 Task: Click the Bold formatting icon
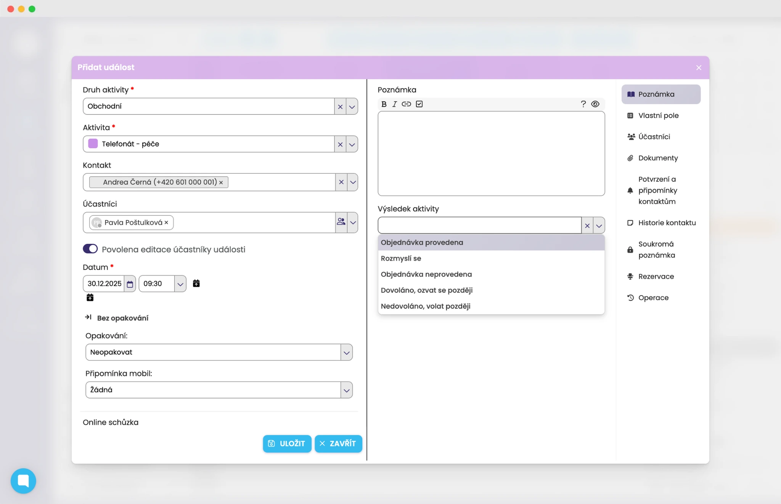point(384,104)
